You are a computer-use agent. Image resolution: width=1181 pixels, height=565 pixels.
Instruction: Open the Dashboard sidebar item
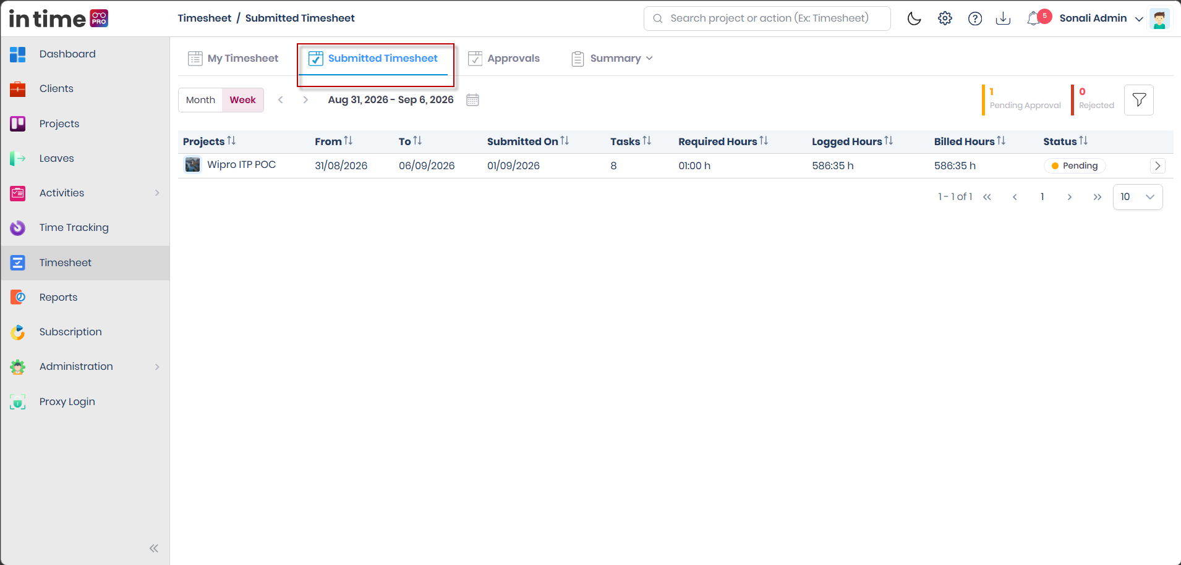(x=85, y=54)
